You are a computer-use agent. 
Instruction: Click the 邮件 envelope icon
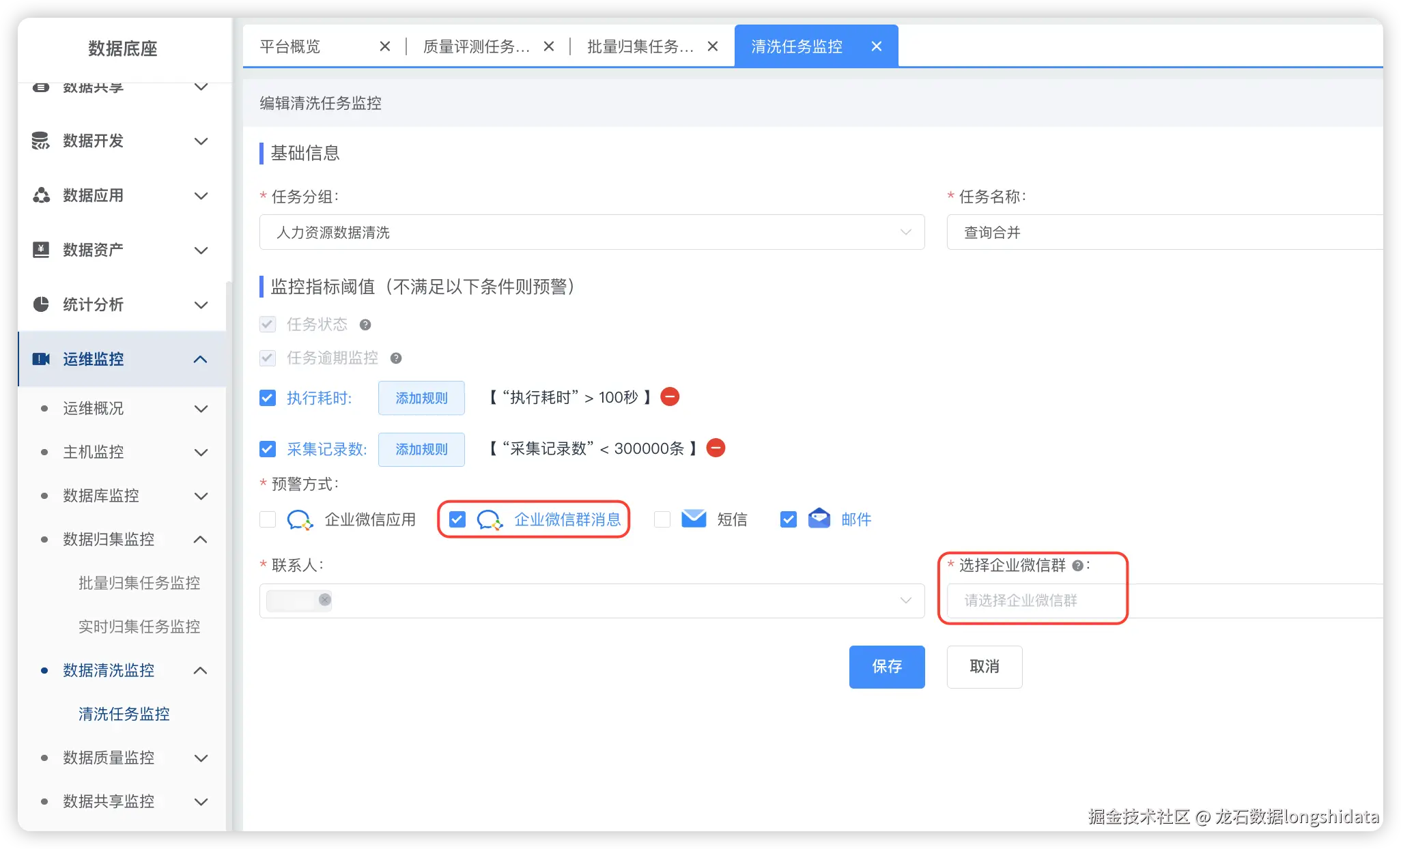[x=819, y=519]
